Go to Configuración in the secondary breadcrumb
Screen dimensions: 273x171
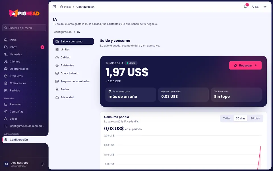(63, 32)
